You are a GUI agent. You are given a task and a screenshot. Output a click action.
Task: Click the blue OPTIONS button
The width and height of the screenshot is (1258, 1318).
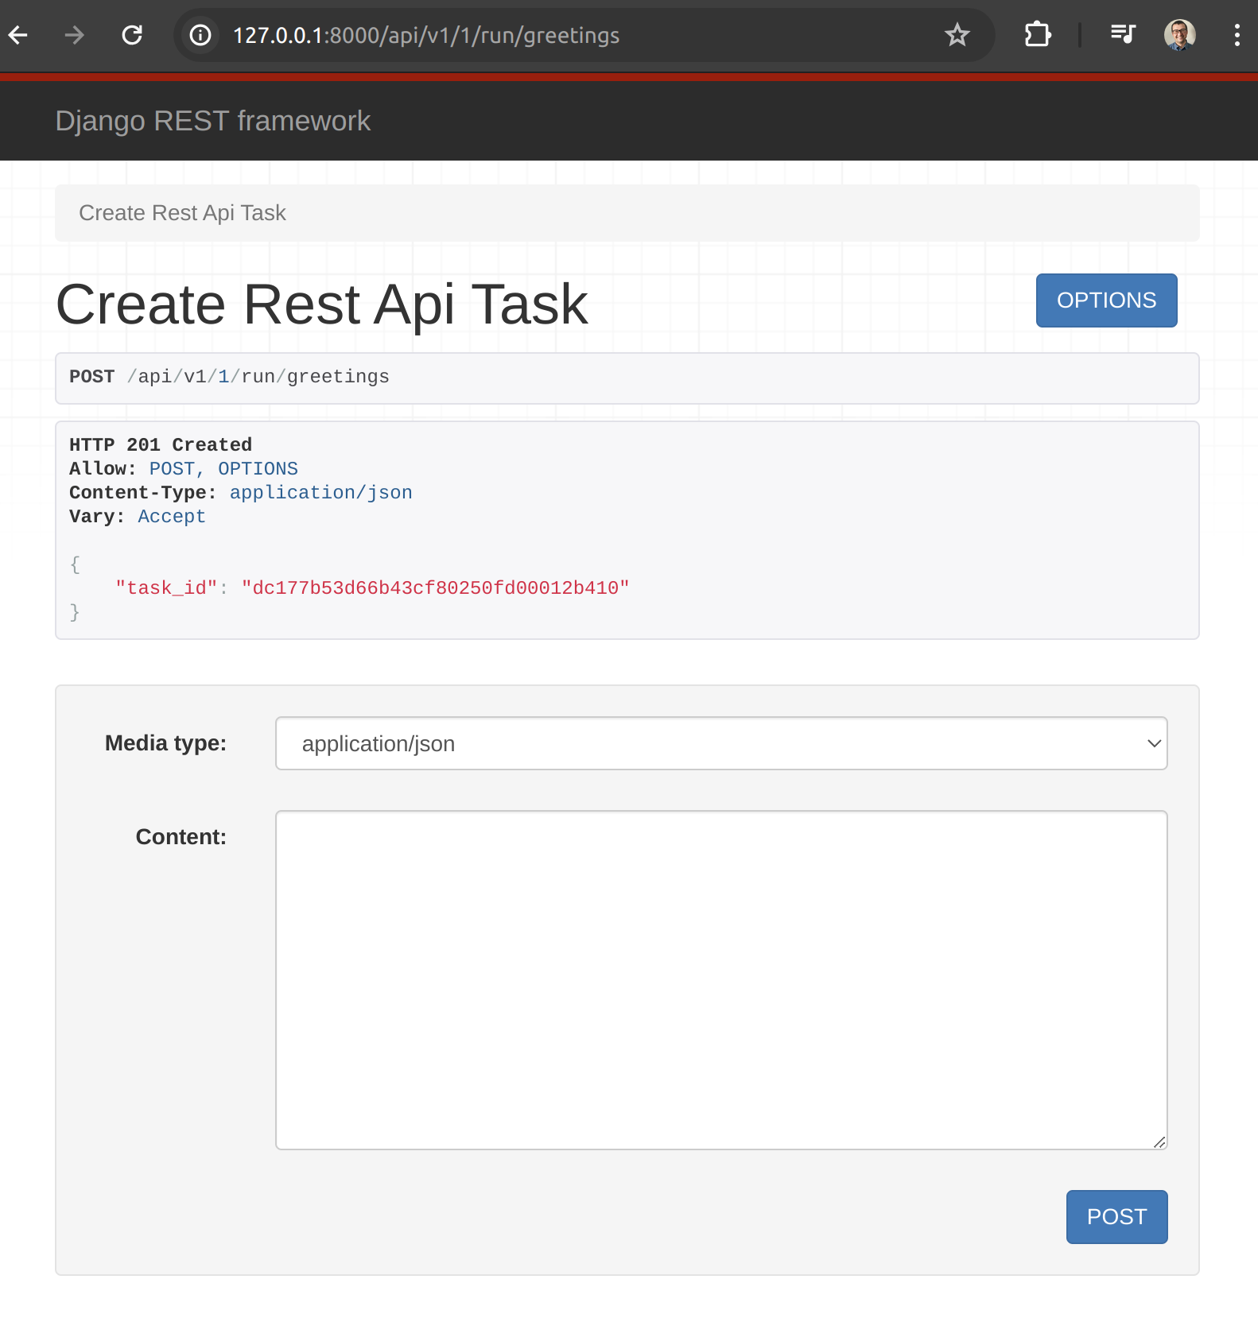[1106, 300]
